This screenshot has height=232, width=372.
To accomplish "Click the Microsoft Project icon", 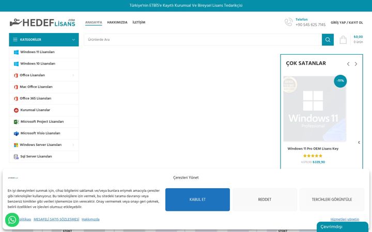I will point(16,122).
